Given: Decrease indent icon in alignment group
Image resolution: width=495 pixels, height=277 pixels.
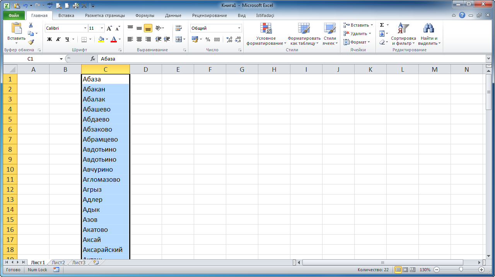Looking at the screenshot, I should (158, 39).
